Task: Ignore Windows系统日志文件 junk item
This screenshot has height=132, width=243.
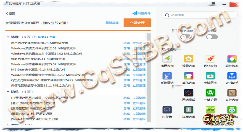Action: [127, 54]
